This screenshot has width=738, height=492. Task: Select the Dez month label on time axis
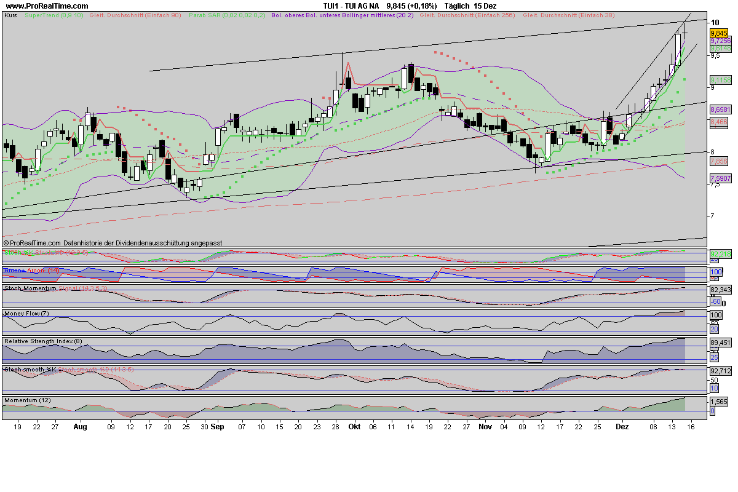point(622,426)
